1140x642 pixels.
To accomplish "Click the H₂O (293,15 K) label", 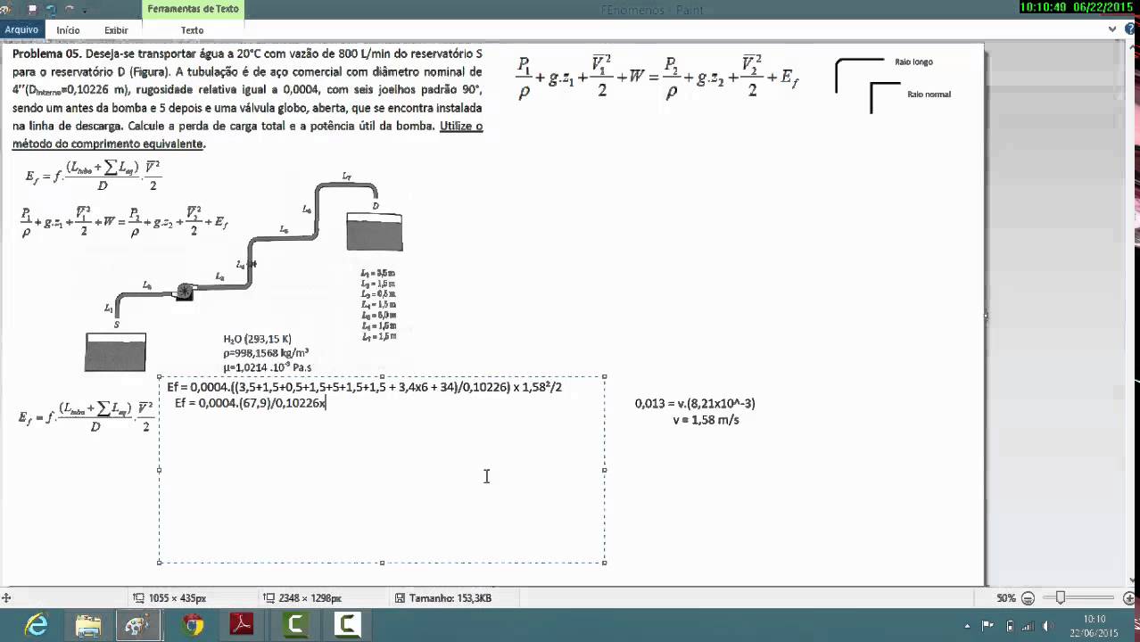I will (x=258, y=339).
